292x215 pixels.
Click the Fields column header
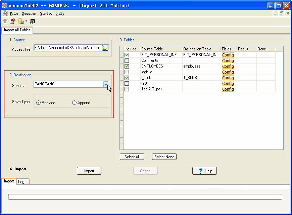point(229,49)
